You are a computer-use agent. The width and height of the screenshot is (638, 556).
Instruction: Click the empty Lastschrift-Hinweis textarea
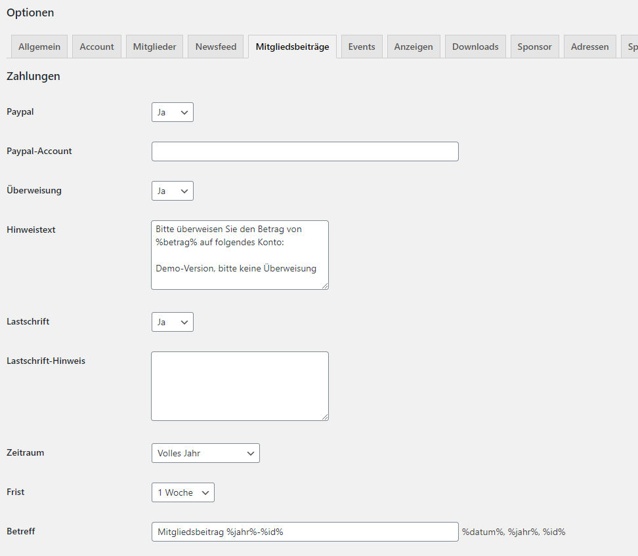pos(240,386)
